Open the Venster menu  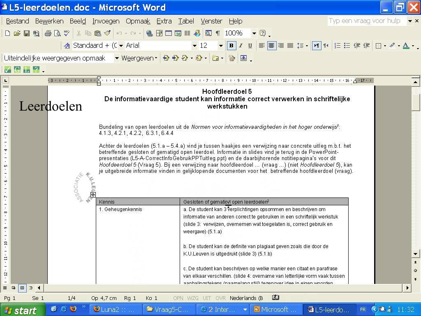coord(211,21)
